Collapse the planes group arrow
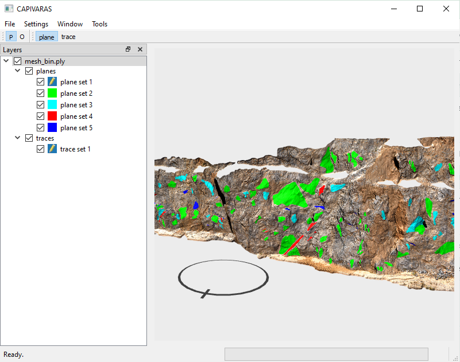This screenshot has width=460, height=362. (x=18, y=71)
